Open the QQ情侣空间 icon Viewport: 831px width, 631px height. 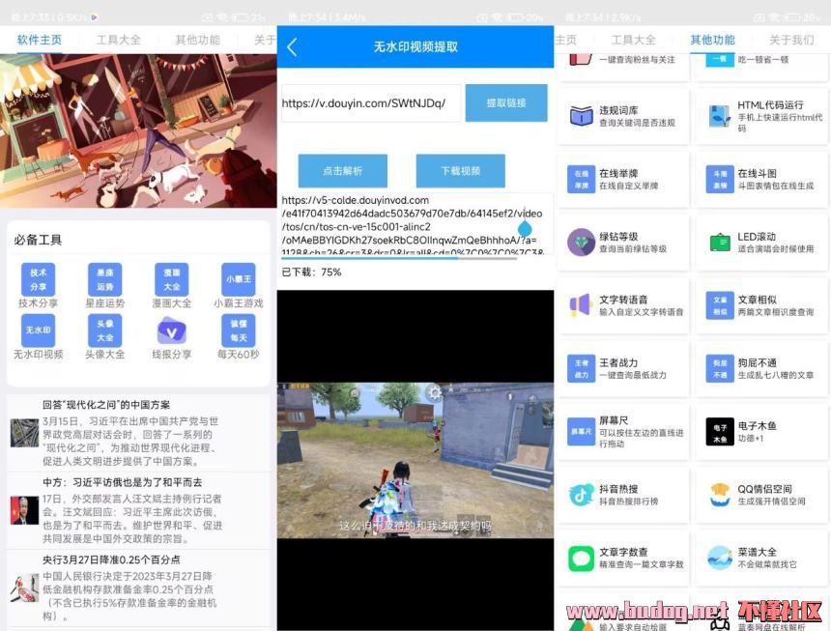(x=720, y=495)
